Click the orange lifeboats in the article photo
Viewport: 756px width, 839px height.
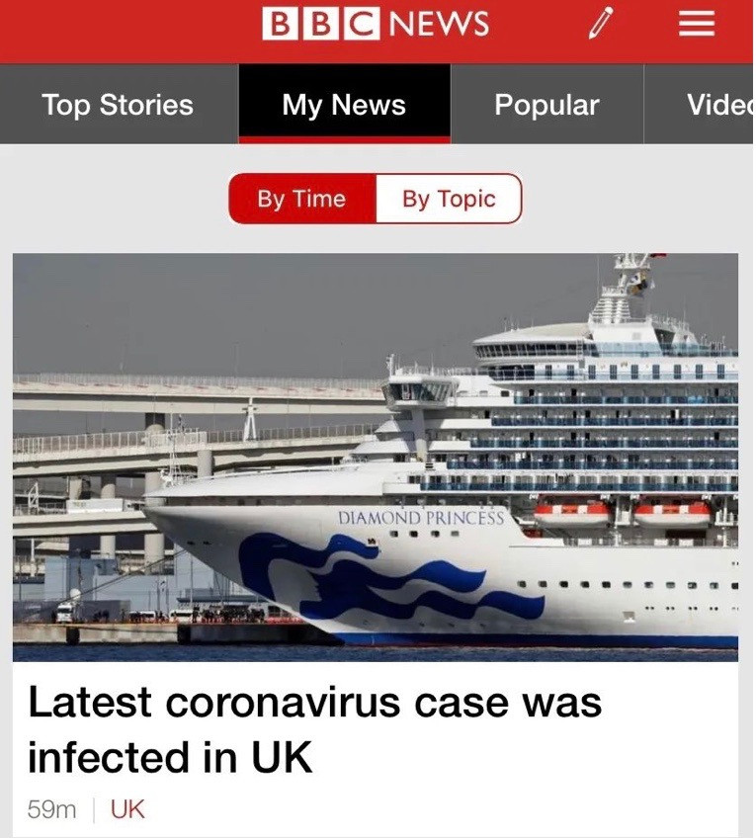[623, 513]
